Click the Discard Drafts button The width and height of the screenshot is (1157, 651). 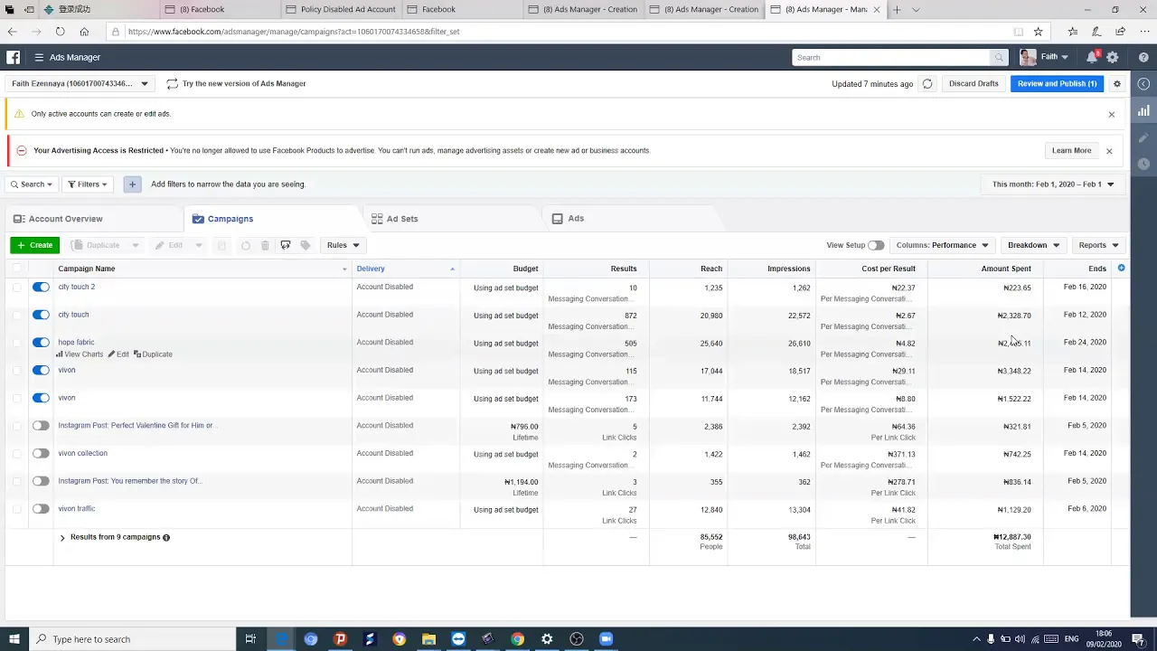click(974, 84)
